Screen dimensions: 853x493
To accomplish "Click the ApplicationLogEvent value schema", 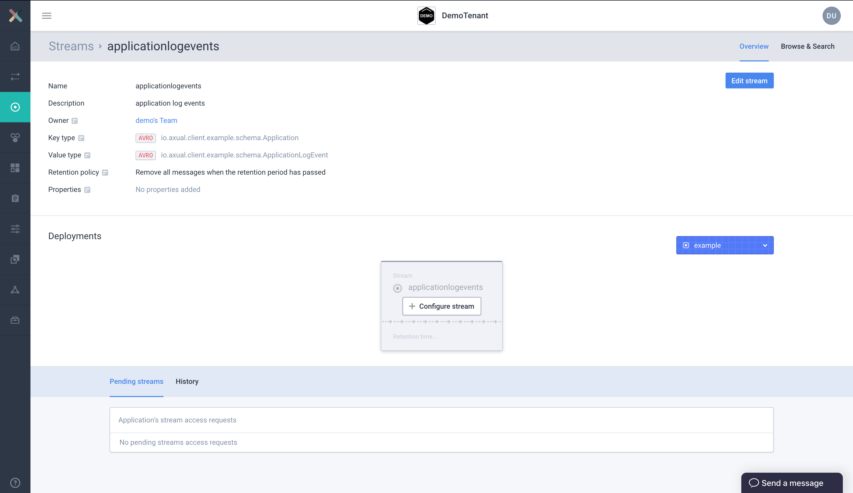I will point(244,155).
